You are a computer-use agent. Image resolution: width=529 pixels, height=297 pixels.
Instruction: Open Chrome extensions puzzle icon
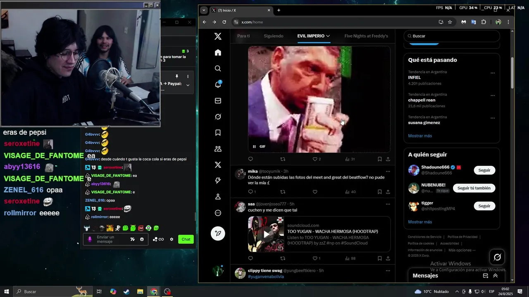[x=484, y=22]
